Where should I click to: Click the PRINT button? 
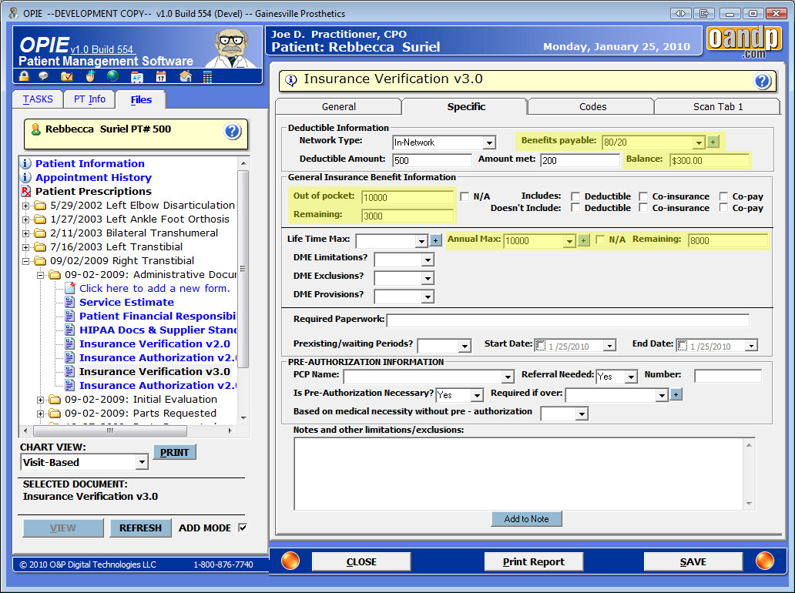pyautogui.click(x=174, y=452)
